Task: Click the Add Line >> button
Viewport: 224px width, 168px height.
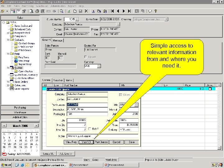Action: [66, 154]
